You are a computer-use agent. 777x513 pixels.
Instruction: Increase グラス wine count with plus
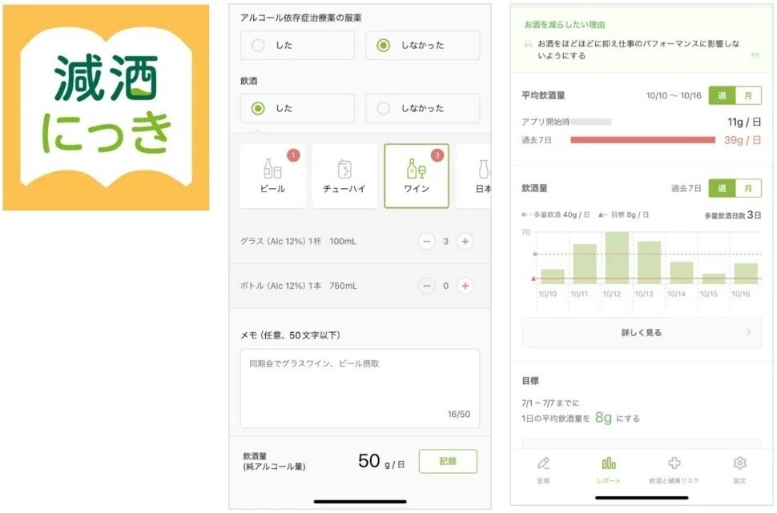[x=465, y=241]
